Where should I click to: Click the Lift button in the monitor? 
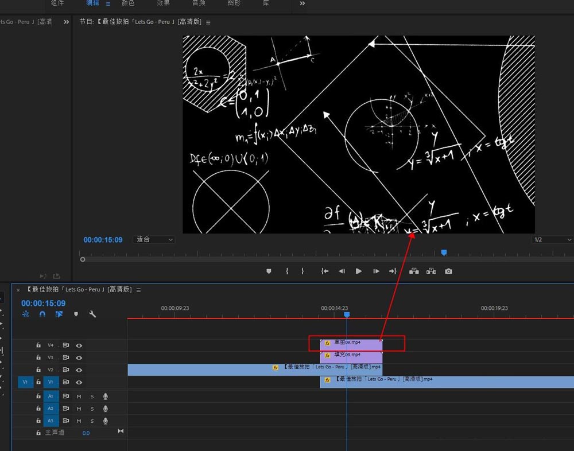[x=413, y=271]
